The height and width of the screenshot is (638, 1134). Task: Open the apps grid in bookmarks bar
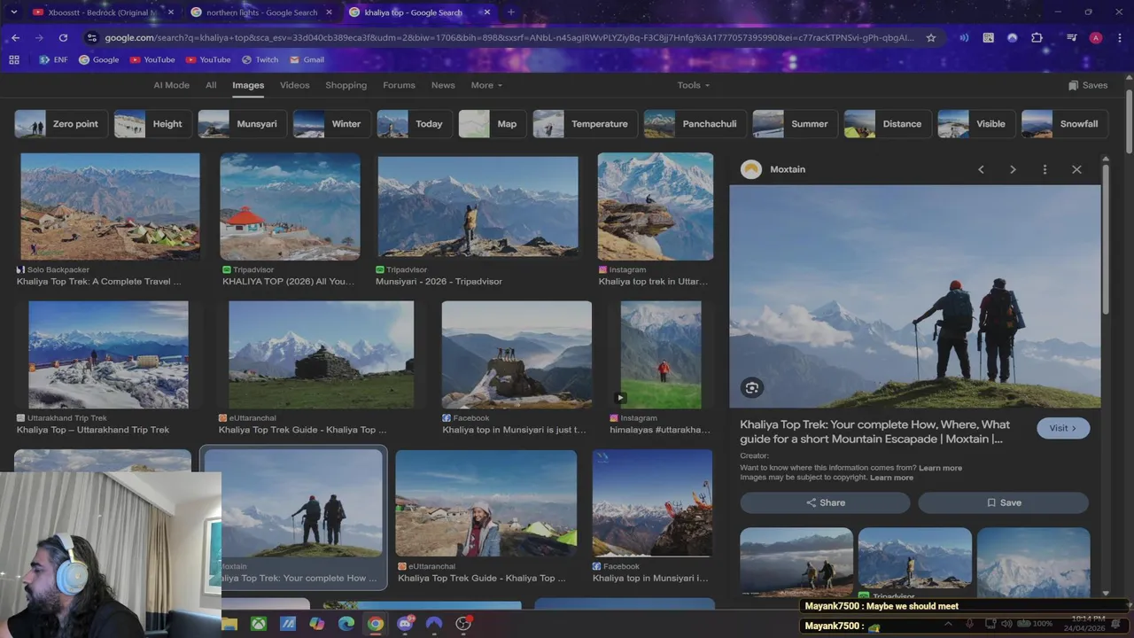click(14, 59)
